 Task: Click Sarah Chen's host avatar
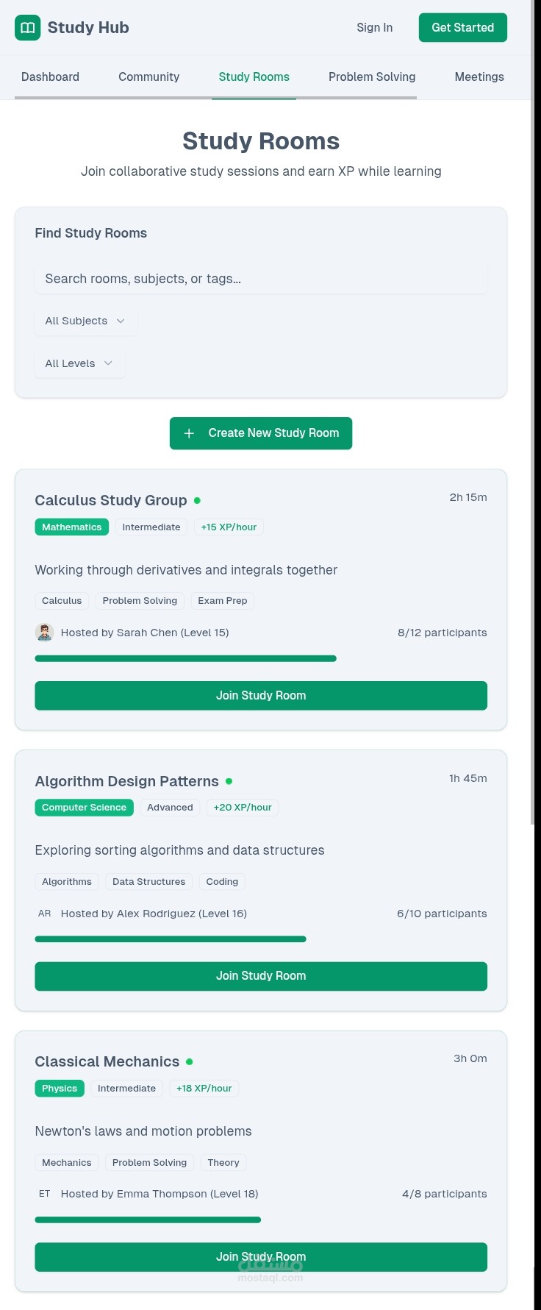(45, 633)
